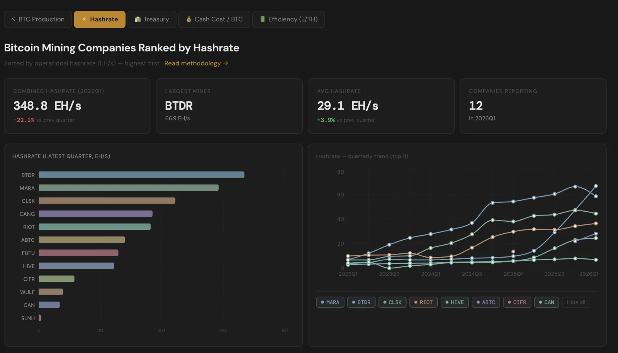Toggle ABTC series in trend legend
This screenshot has height=353, width=618.
pyautogui.click(x=486, y=302)
